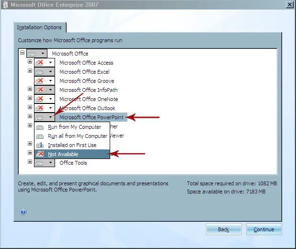Click the drive icon beside Office Tools
The image size is (296, 249).
point(39,163)
